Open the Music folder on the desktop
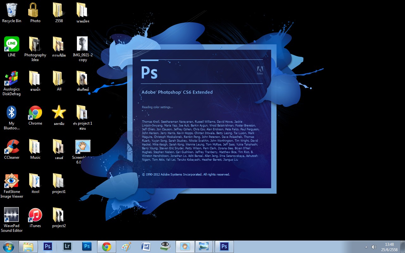 tap(35, 149)
